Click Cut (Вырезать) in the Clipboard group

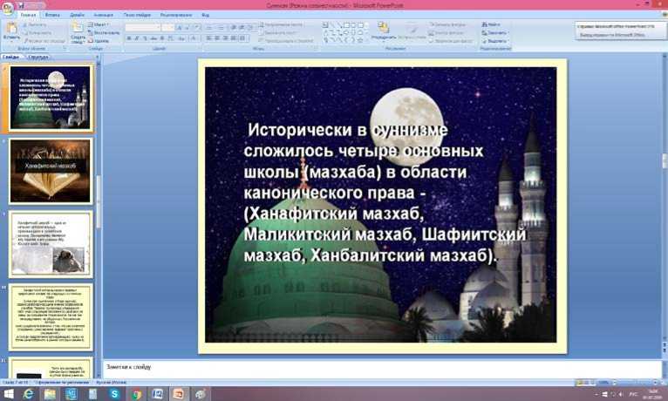(35, 24)
